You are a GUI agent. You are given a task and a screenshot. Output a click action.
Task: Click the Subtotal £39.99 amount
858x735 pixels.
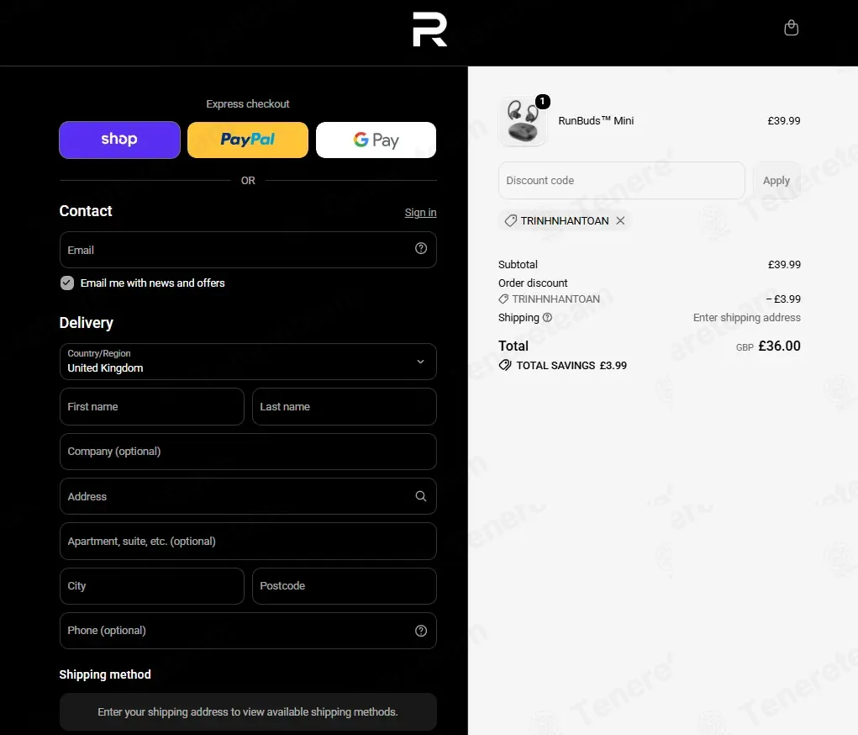(784, 265)
